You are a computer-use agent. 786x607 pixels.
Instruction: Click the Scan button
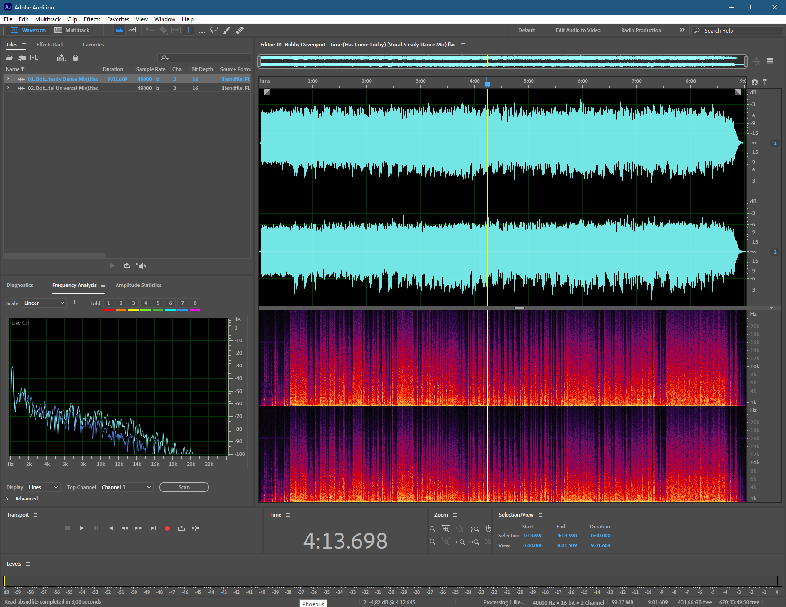click(x=184, y=487)
